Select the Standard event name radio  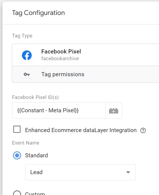[x=17, y=155]
